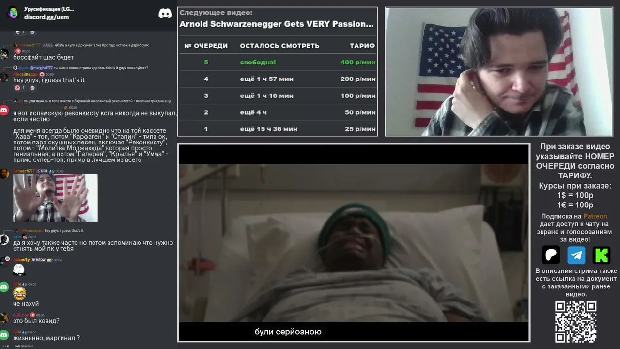Select the message 'жизненно, маргинал ?'
Viewport: 620px width, 349px height.
[46, 338]
